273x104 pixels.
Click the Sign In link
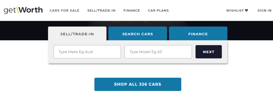[x=264, y=10]
